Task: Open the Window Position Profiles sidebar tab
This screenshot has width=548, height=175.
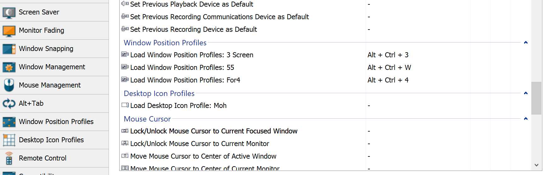Action: coord(56,122)
